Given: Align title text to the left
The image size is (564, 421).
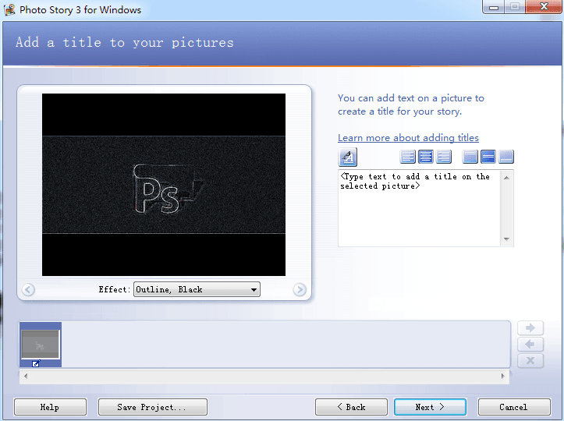Looking at the screenshot, I should coord(407,157).
